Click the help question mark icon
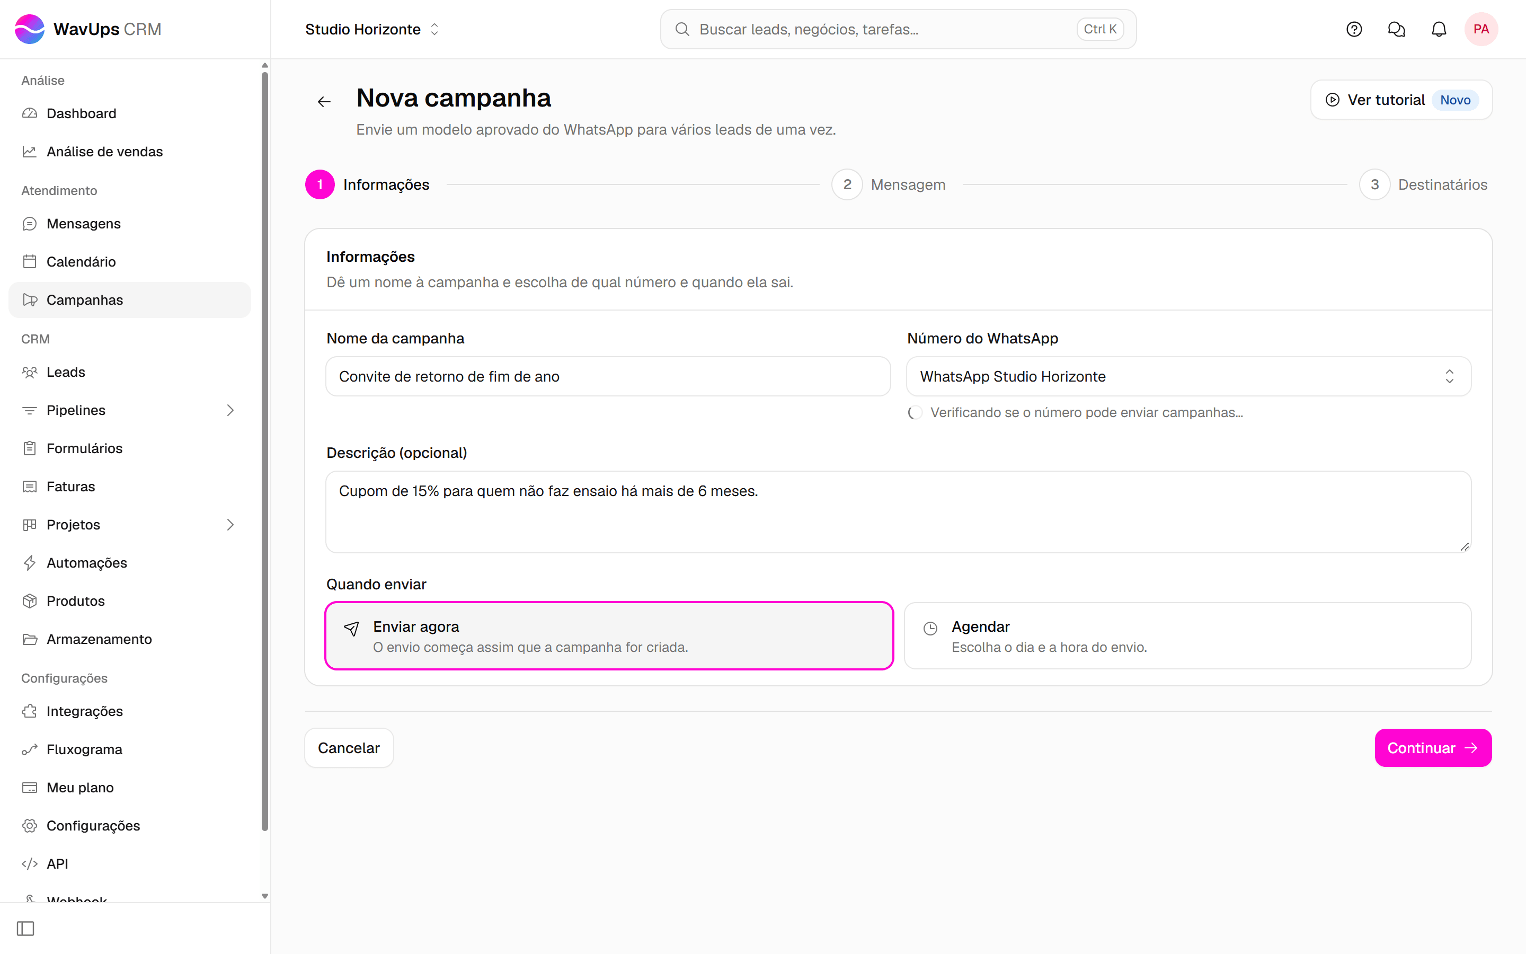This screenshot has width=1526, height=954. tap(1354, 29)
